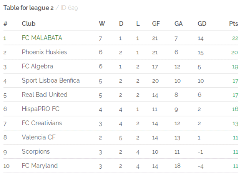Open the FC MALABATA club link
246x176 pixels.
point(42,38)
